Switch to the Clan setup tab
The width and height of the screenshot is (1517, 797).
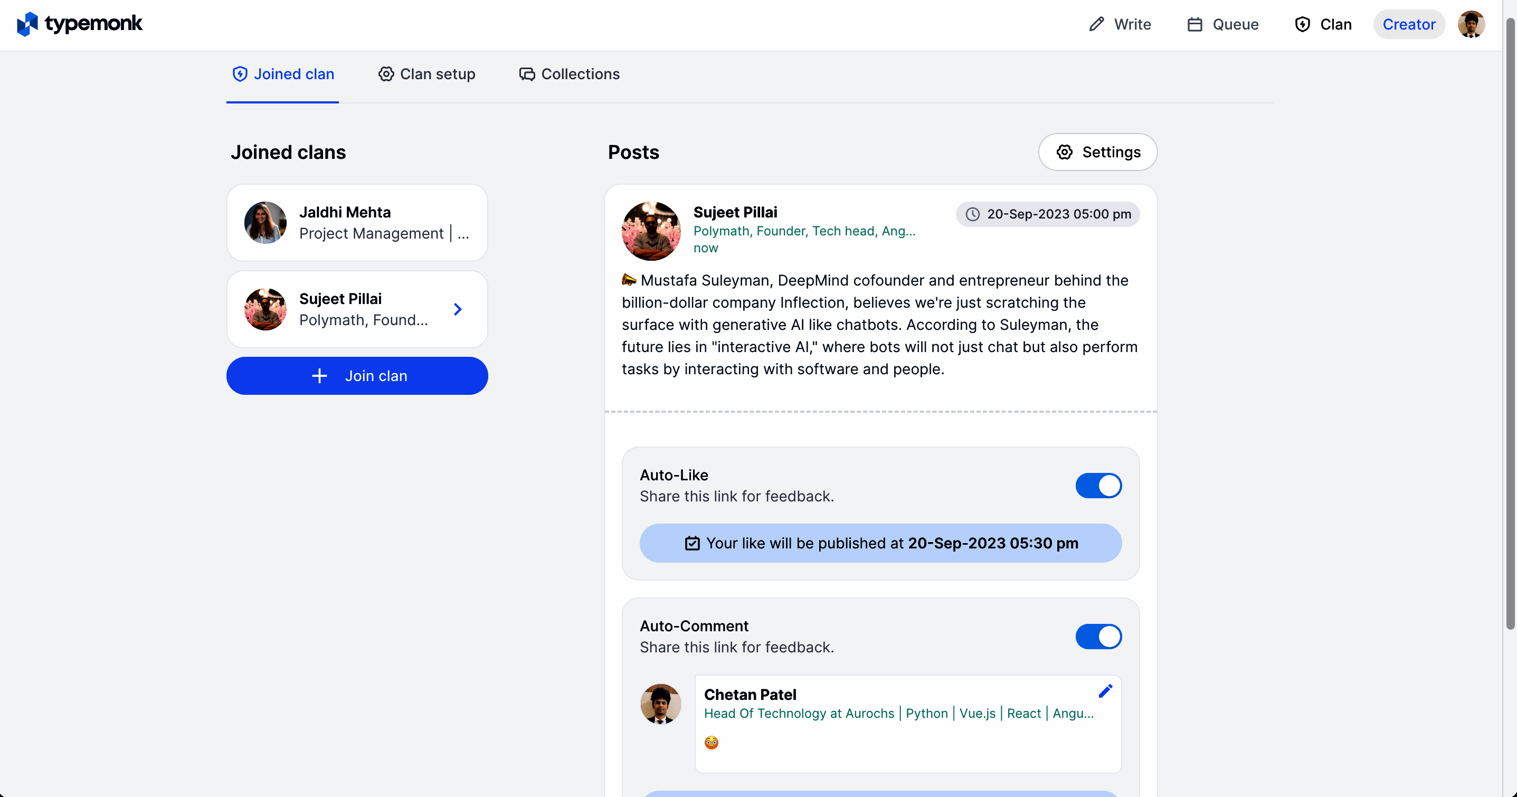pyautogui.click(x=426, y=74)
